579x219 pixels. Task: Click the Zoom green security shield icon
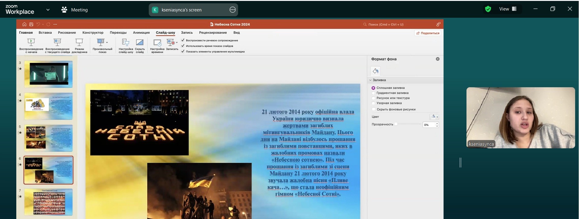click(x=488, y=9)
